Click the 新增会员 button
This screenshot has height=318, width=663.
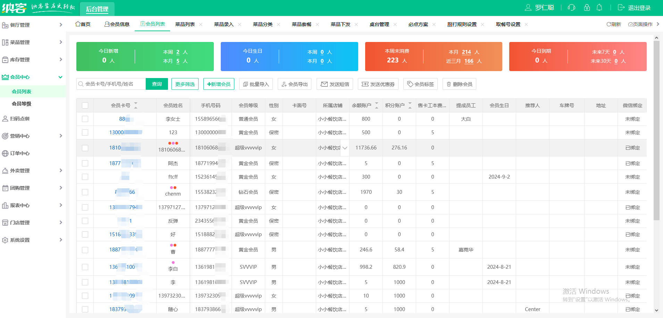coord(219,84)
